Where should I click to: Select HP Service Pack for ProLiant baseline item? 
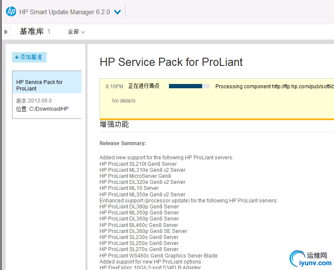47,85
